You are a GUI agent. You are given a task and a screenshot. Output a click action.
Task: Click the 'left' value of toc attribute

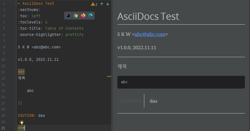tap(36, 16)
